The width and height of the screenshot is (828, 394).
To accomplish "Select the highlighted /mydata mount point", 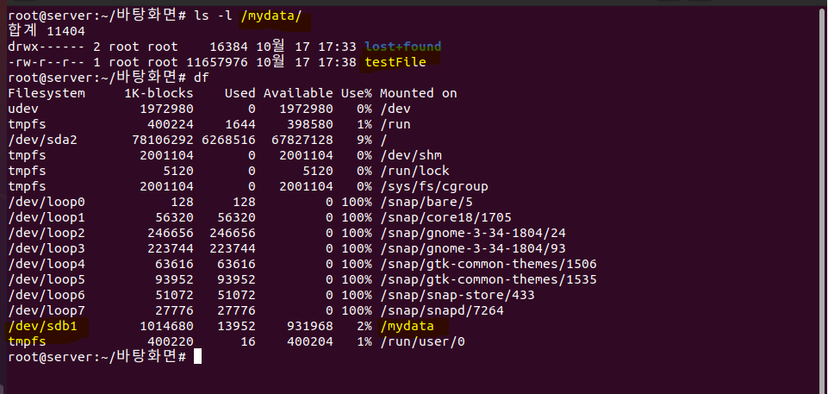I will [x=407, y=327].
